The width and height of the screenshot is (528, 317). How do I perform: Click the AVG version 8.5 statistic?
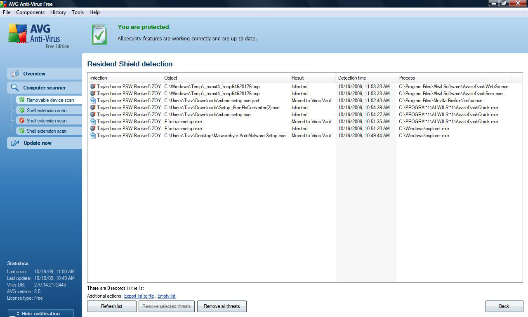(24, 291)
